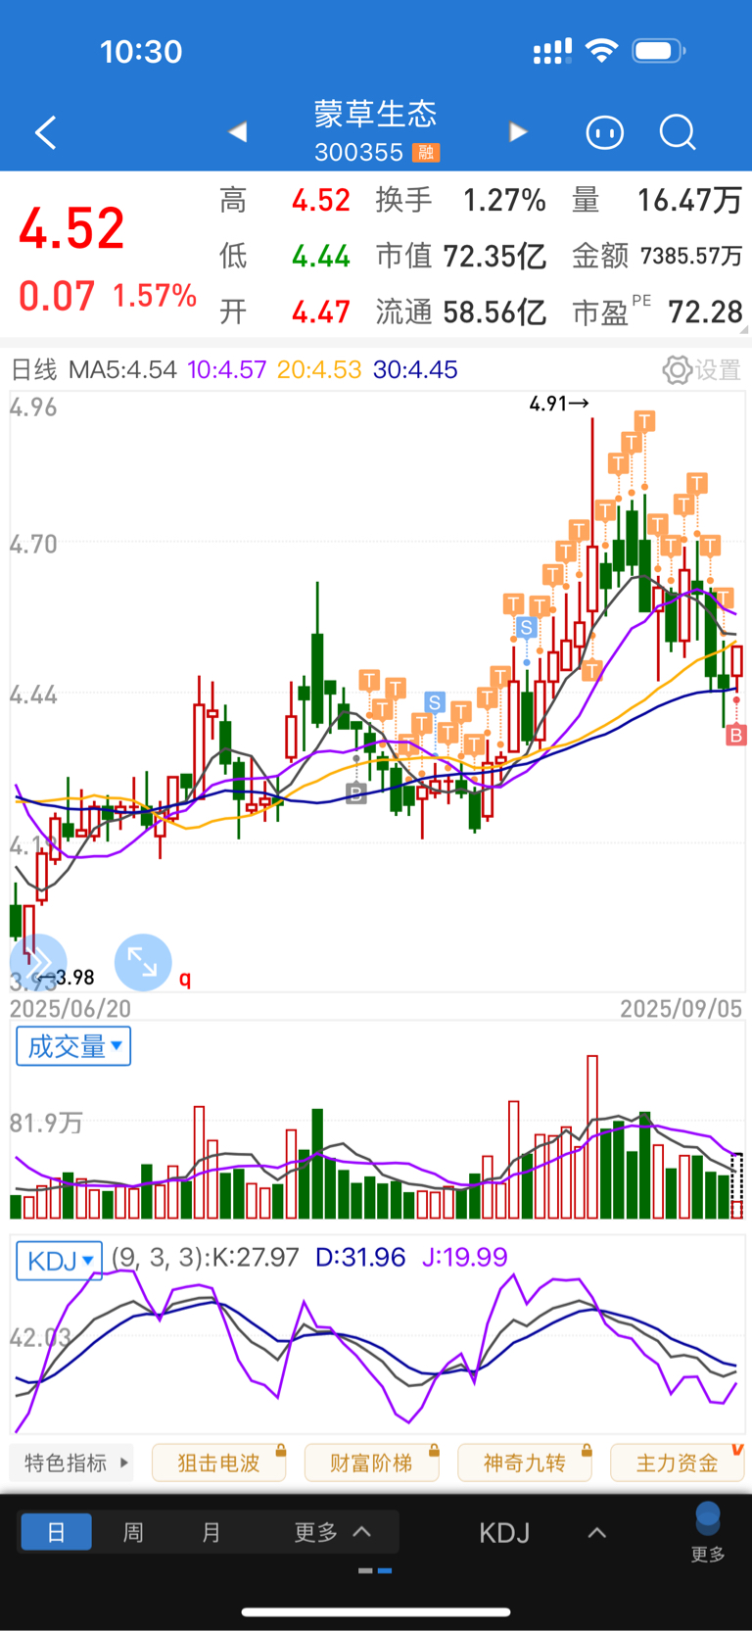The image size is (752, 1631).
Task: Tap the 融 margin badge beside stock code
Action: coord(426,153)
